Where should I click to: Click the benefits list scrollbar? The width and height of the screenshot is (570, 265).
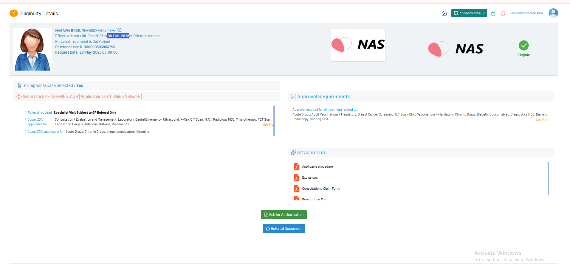[274, 121]
